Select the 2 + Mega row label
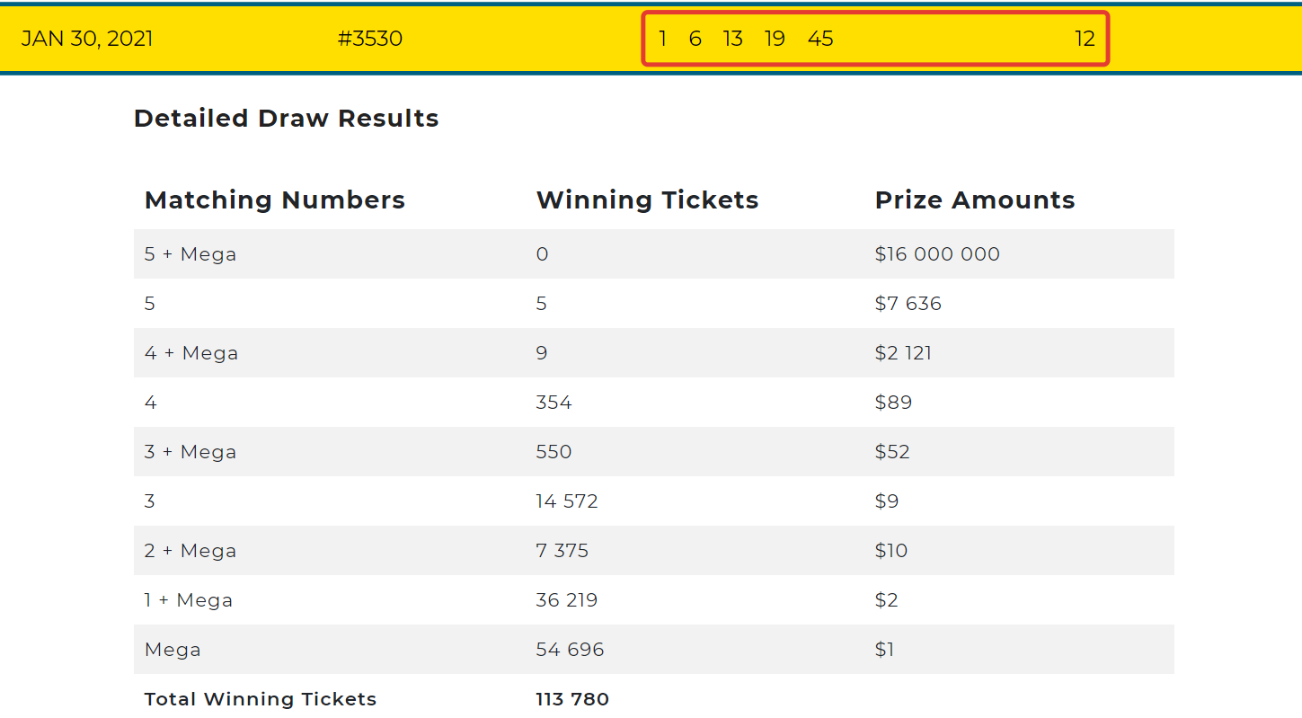Viewport: 1302px width, 718px height. 190,551
